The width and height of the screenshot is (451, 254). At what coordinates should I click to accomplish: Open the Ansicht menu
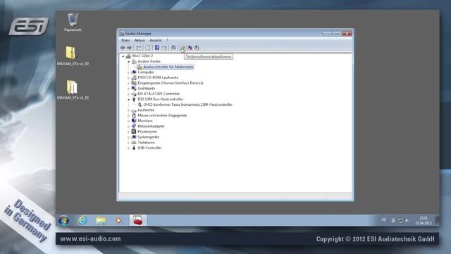[x=156, y=40]
